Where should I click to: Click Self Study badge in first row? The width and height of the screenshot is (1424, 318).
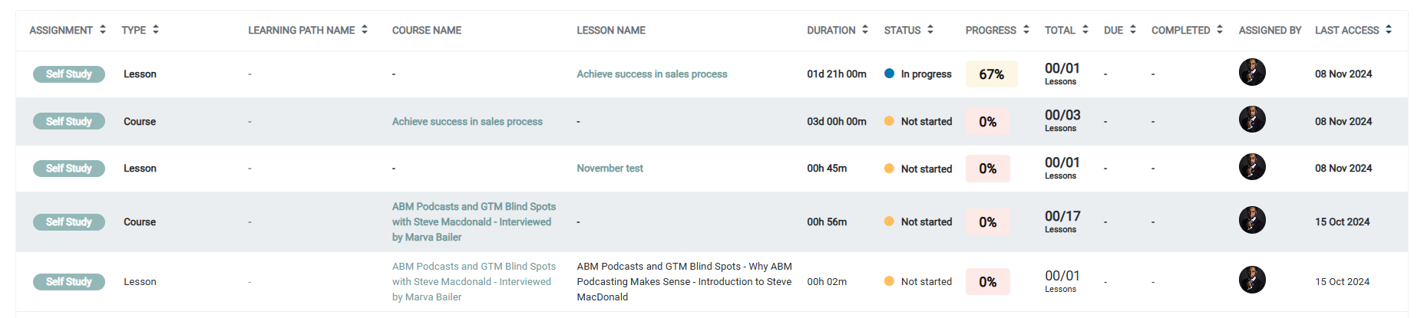click(x=69, y=74)
